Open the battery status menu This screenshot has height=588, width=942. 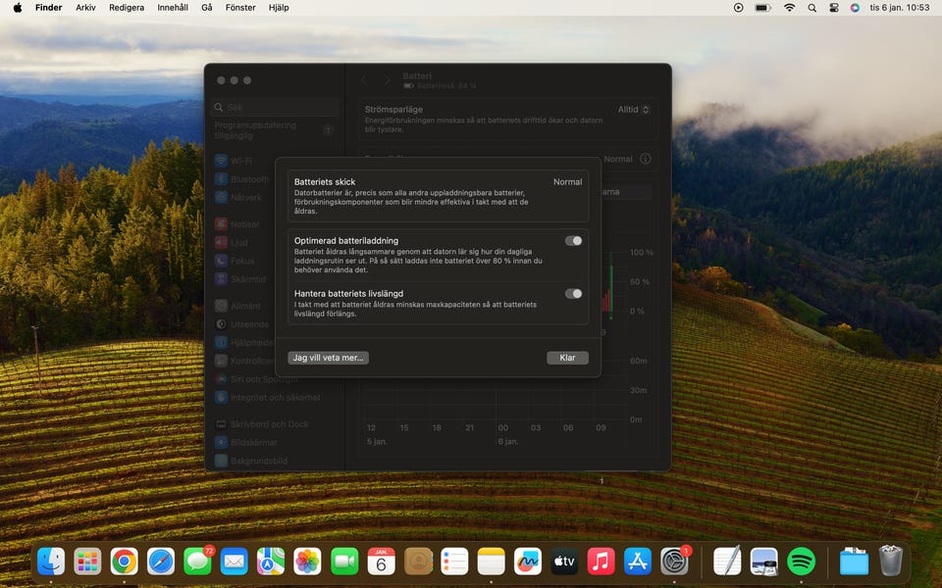click(x=762, y=7)
